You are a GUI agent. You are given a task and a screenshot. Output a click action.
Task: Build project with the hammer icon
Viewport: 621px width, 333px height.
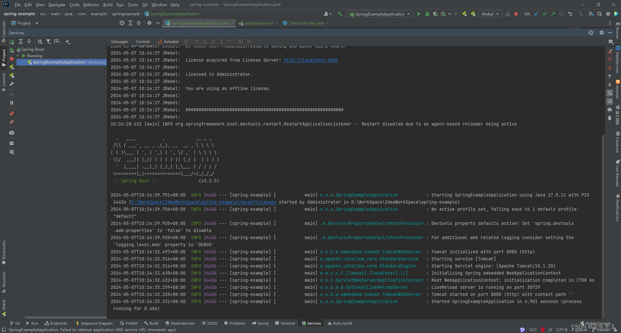click(340, 14)
